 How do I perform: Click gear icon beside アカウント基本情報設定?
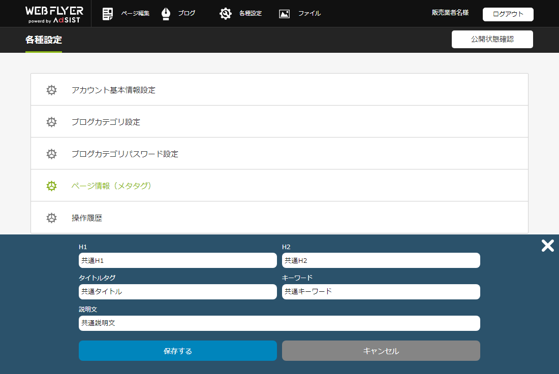pos(51,90)
